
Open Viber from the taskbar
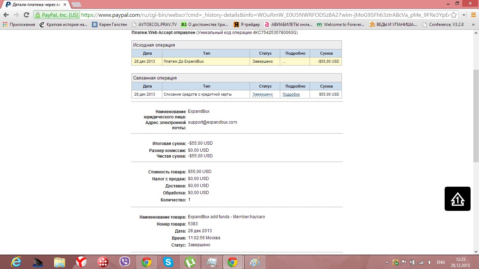(125, 262)
